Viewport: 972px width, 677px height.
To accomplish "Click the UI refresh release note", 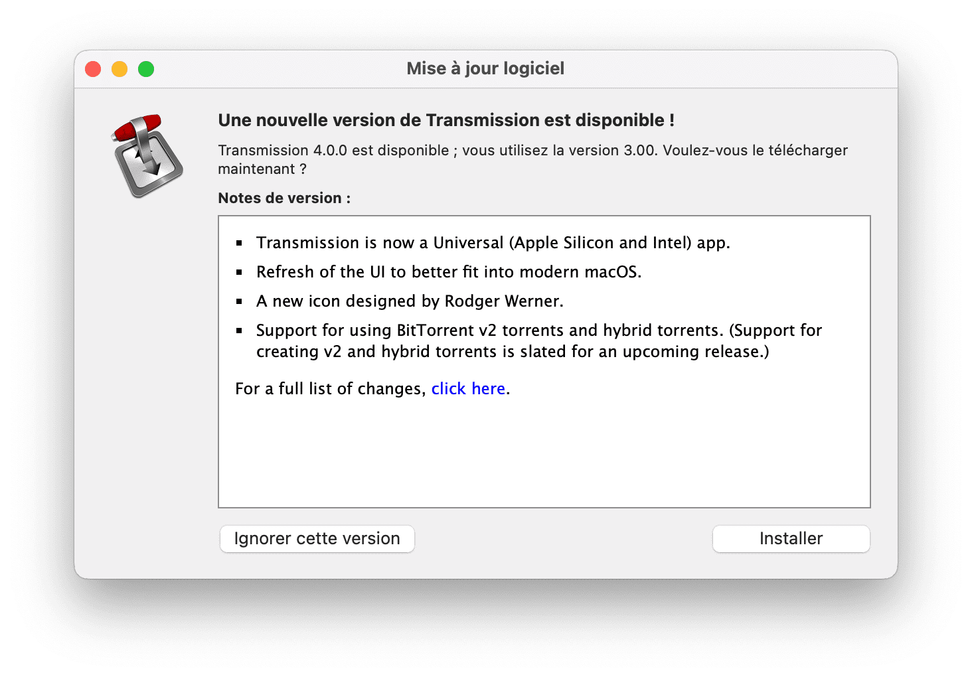I will tap(449, 271).
